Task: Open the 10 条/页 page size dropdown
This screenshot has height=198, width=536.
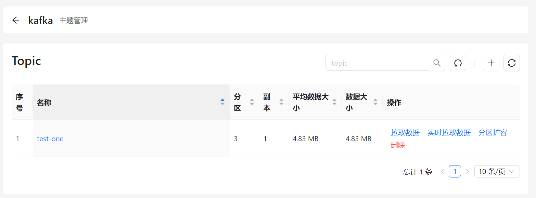Action: [497, 171]
